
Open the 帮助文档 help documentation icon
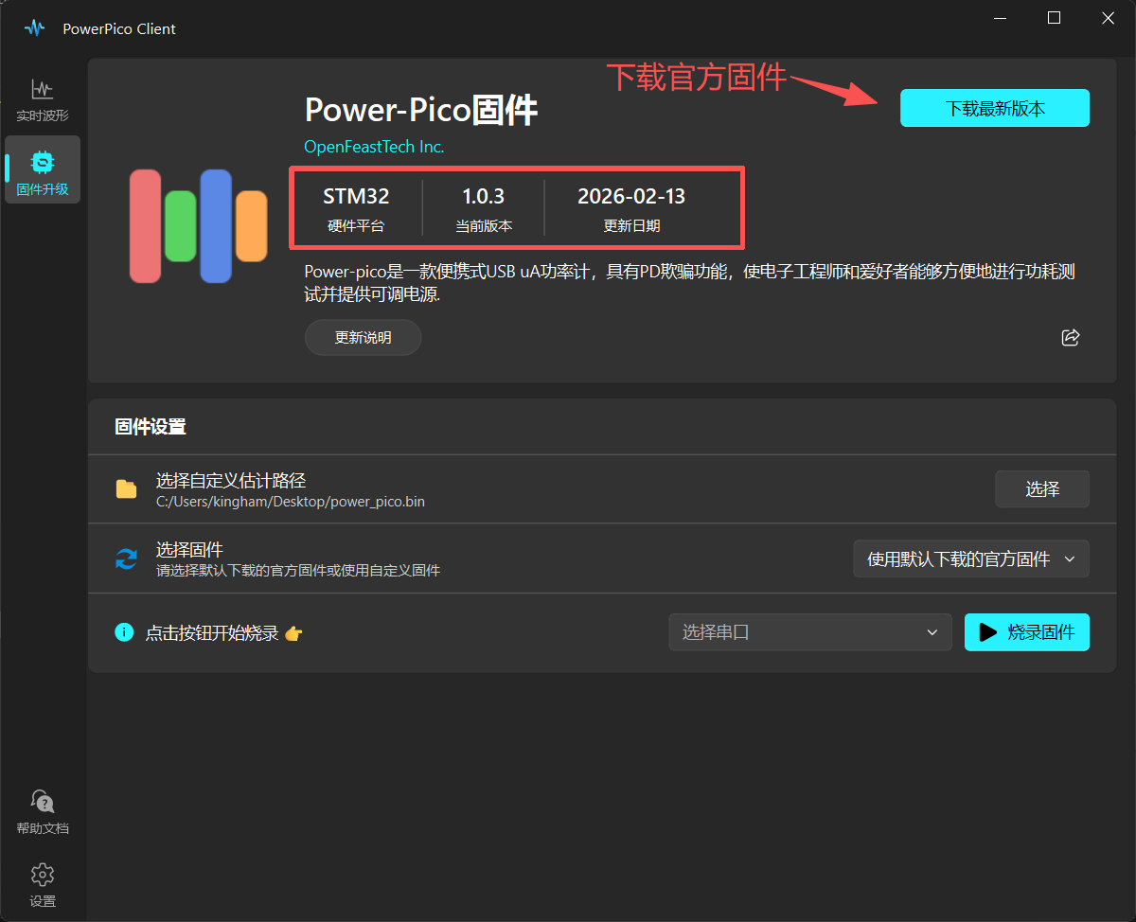[43, 812]
